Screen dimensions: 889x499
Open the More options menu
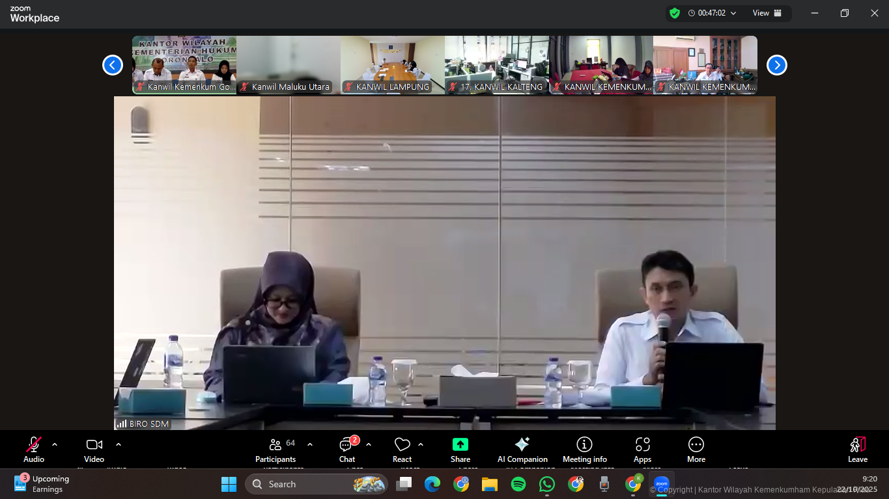696,449
